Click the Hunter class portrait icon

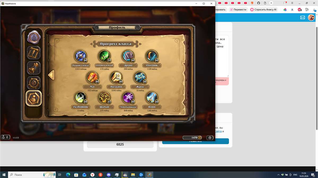tap(152, 56)
